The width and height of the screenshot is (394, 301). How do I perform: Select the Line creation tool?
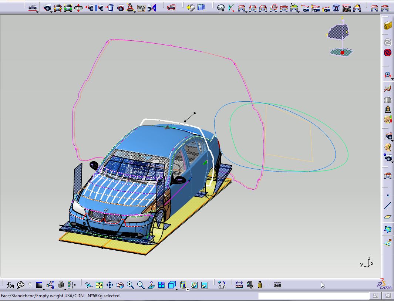387,206
